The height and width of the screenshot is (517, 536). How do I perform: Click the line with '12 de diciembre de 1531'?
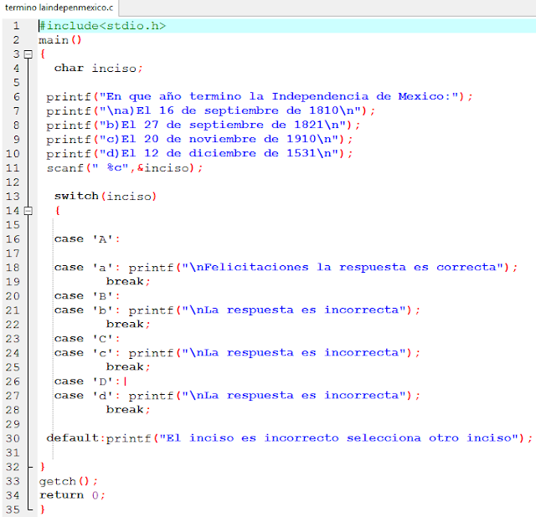click(x=199, y=154)
